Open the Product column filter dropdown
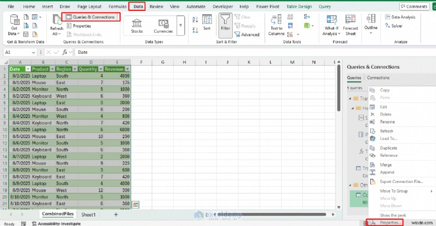Viewport: 436px width, 226px height. coord(51,69)
